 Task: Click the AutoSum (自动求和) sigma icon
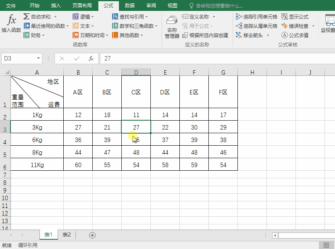[26, 17]
